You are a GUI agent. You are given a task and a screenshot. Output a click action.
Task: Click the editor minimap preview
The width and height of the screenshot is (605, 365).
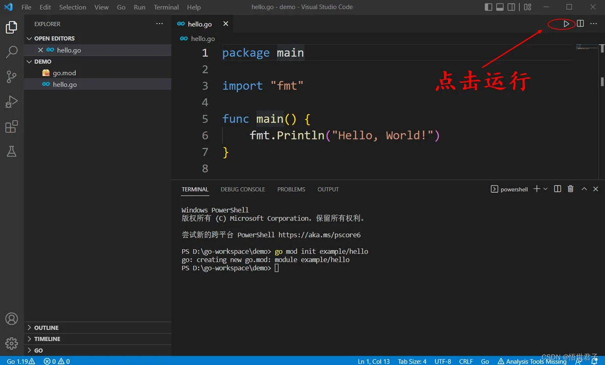tap(586, 48)
